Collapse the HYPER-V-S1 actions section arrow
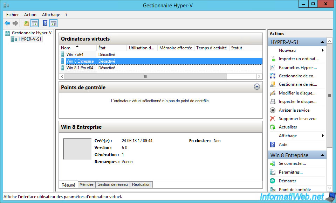The width and height of the screenshot is (336, 203). pos(322,42)
